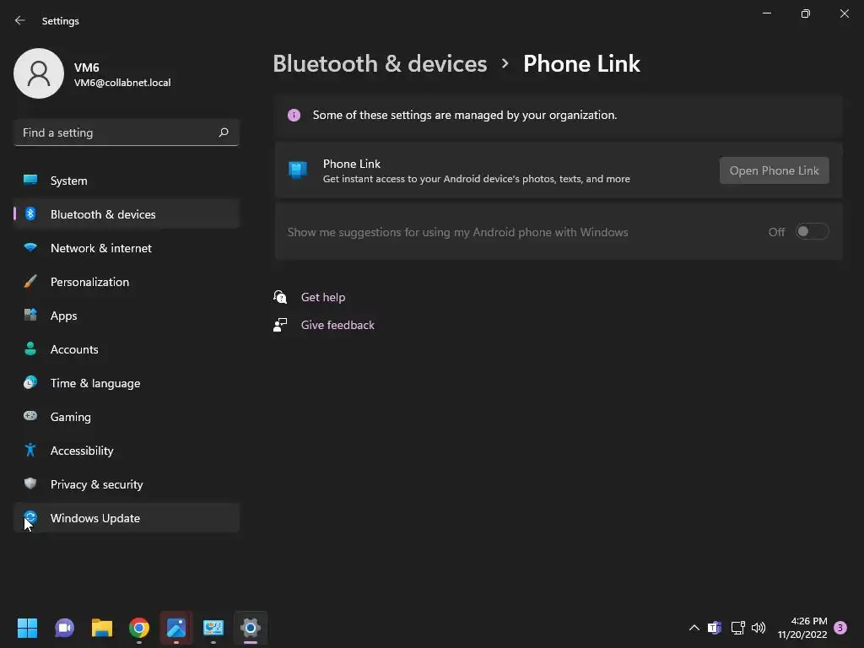Click the Give feedback person icon
The height and width of the screenshot is (648, 864).
280,325
